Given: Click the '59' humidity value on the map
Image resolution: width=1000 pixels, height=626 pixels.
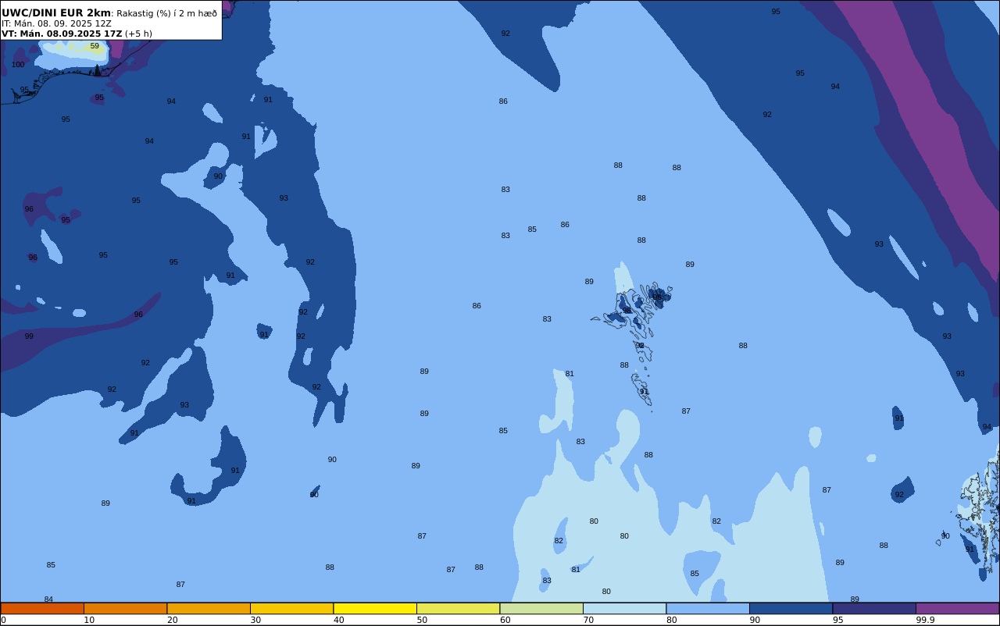Looking at the screenshot, I should [95, 46].
